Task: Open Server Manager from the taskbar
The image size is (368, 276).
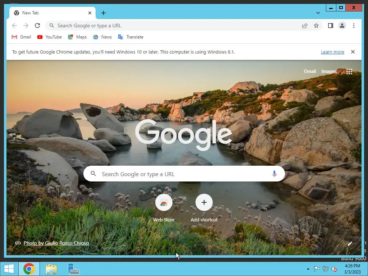Action: [x=73, y=269]
